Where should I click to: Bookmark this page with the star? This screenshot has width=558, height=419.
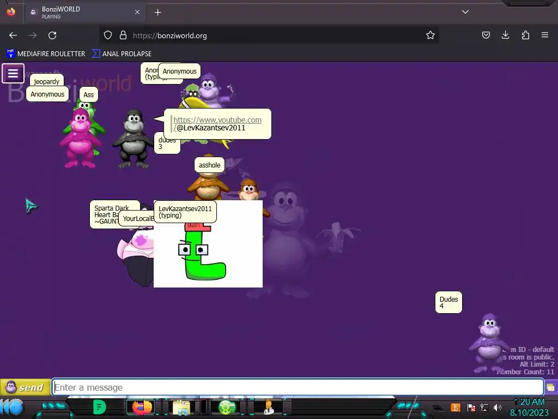[x=430, y=35]
